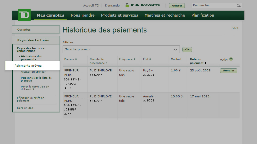Click the 17 mai 2023 date cell
Viewport: 257px width, 144px height.
(x=200, y=96)
